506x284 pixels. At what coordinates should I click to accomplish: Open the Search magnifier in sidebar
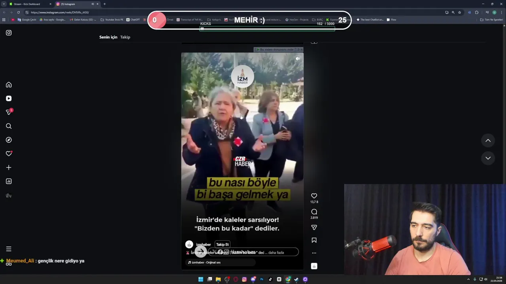[x=9, y=126]
